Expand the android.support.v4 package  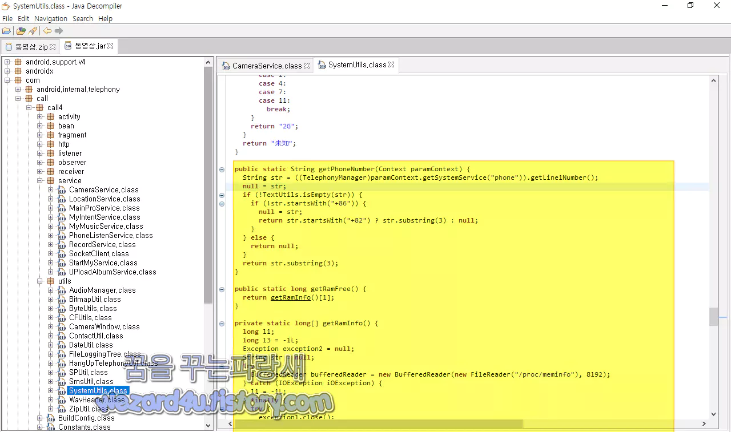7,62
